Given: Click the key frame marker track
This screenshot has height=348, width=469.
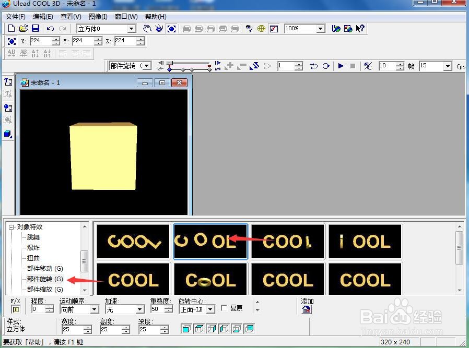Looking at the screenshot, I should coord(190,69).
